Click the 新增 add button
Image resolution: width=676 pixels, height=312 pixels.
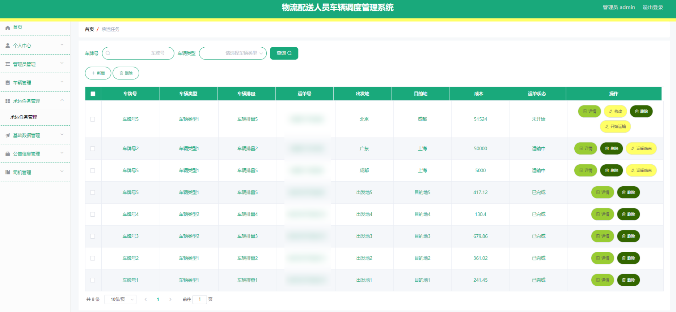98,73
